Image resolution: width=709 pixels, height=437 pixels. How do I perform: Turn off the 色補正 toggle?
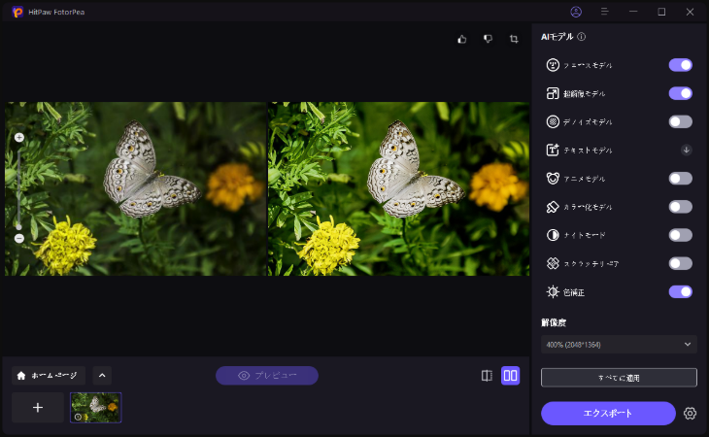click(x=680, y=292)
